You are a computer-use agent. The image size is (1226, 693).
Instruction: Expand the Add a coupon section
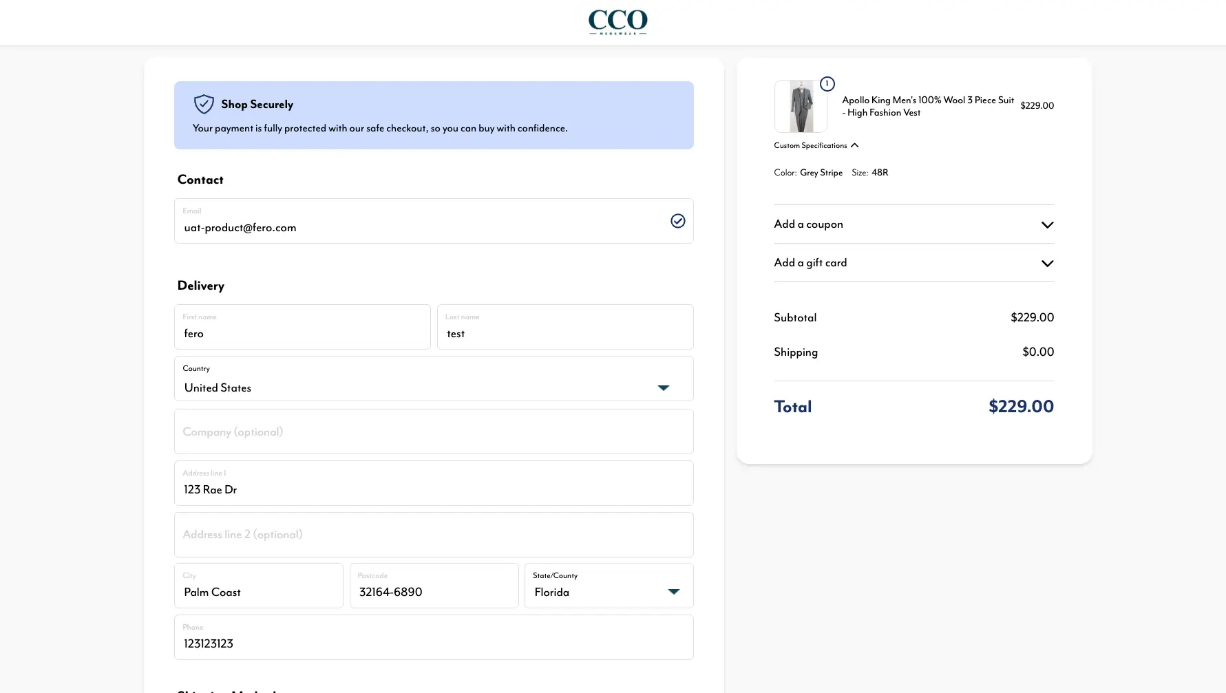(913, 224)
